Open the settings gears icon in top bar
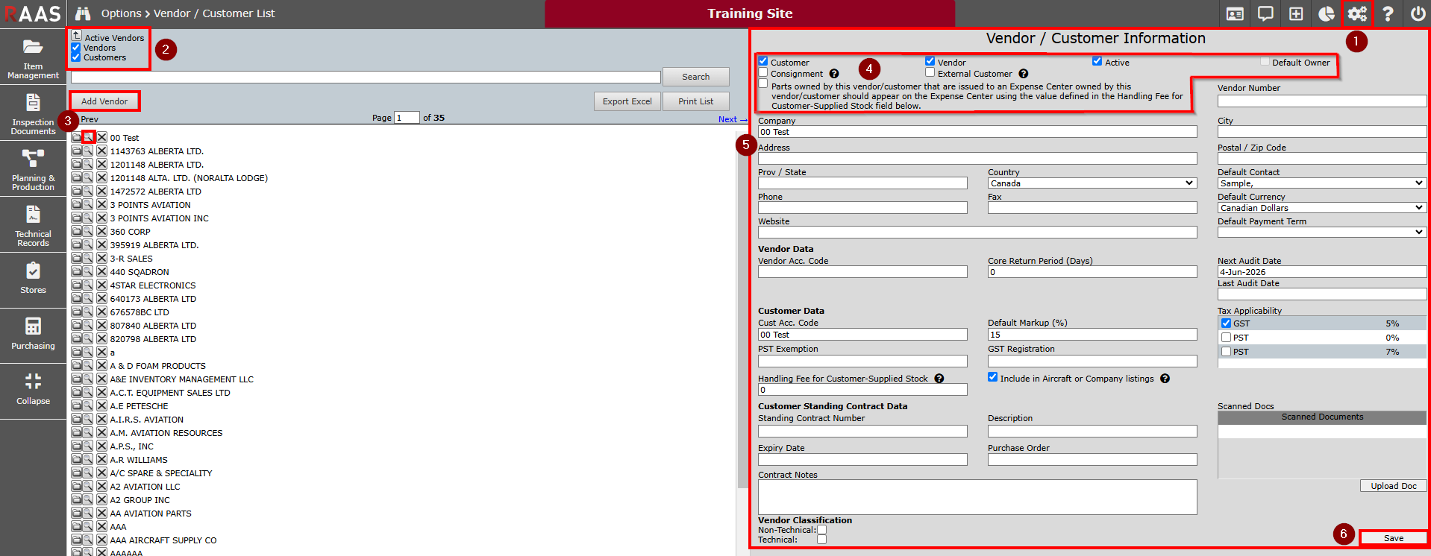Image resolution: width=1431 pixels, height=556 pixels. click(x=1356, y=14)
